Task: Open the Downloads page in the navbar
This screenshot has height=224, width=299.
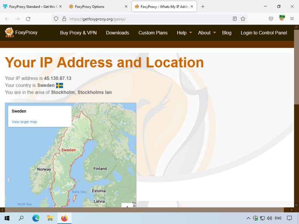Action: click(x=117, y=33)
